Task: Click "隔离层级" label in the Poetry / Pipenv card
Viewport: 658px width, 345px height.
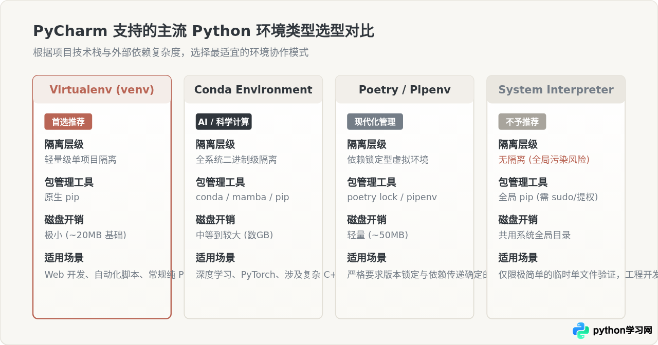Action: click(367, 145)
